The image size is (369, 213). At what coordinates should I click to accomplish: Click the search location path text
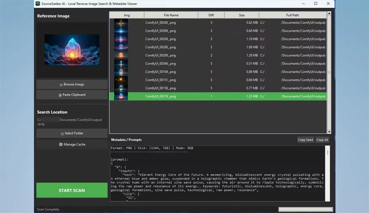(x=69, y=122)
